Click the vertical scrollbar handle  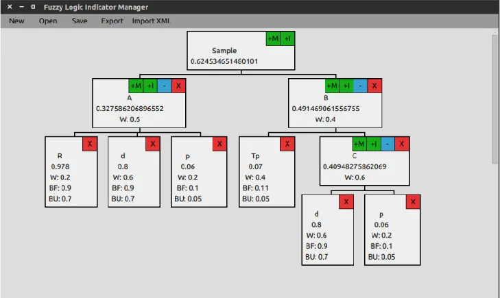click(x=495, y=99)
